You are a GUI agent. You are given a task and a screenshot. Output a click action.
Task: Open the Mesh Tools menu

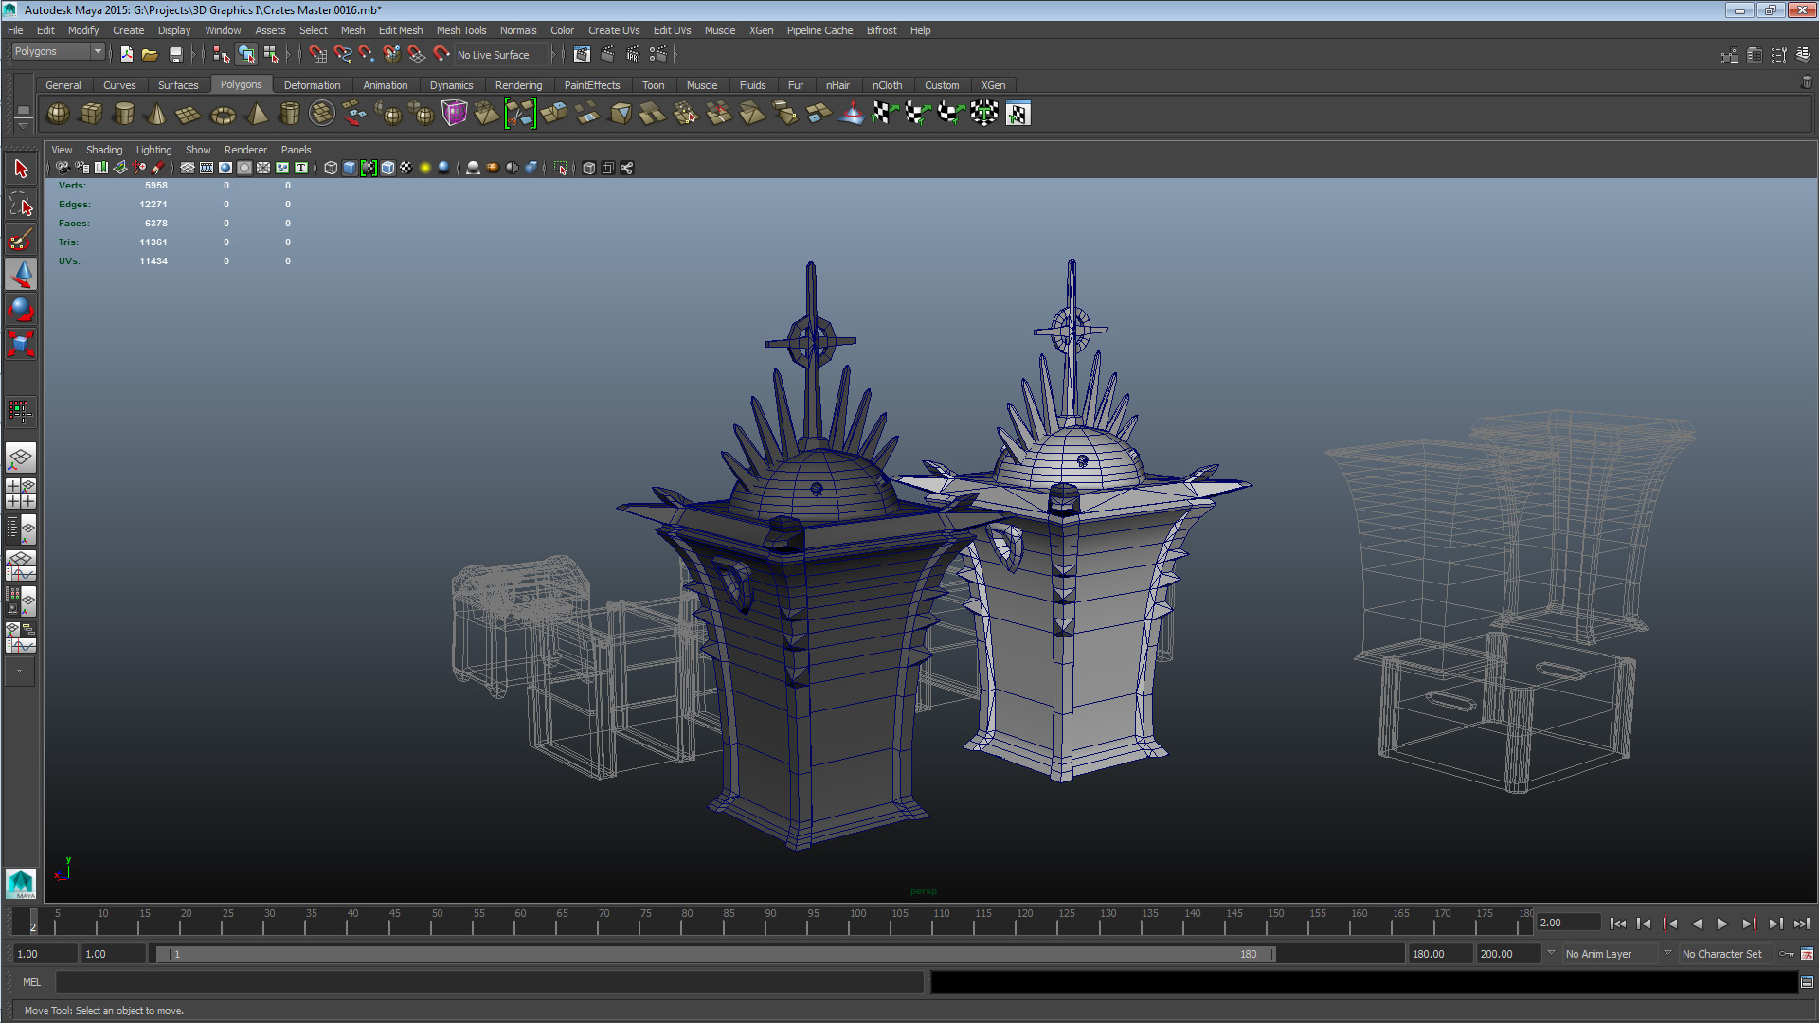pos(460,30)
